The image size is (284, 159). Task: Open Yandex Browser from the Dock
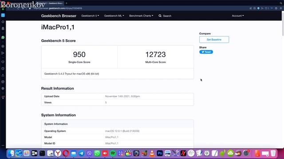tap(58, 153)
